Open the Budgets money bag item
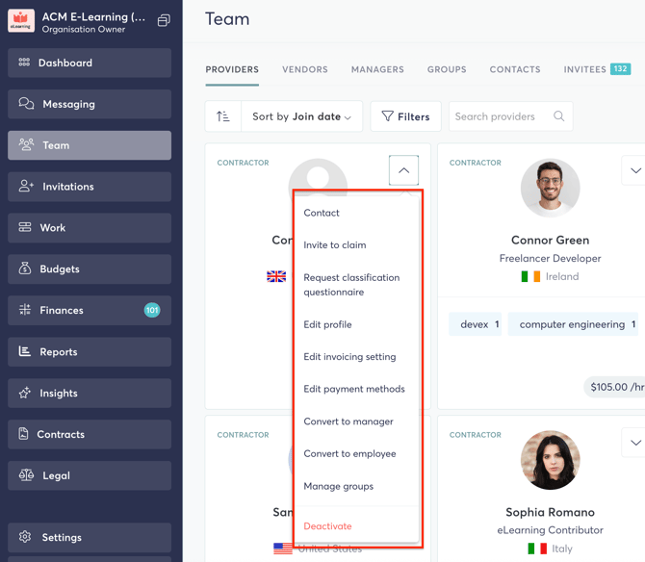This screenshot has height=562, width=645. point(90,268)
